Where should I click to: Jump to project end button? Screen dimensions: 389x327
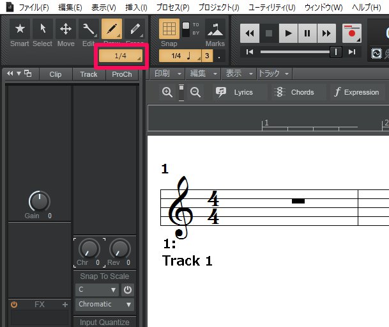352,52
